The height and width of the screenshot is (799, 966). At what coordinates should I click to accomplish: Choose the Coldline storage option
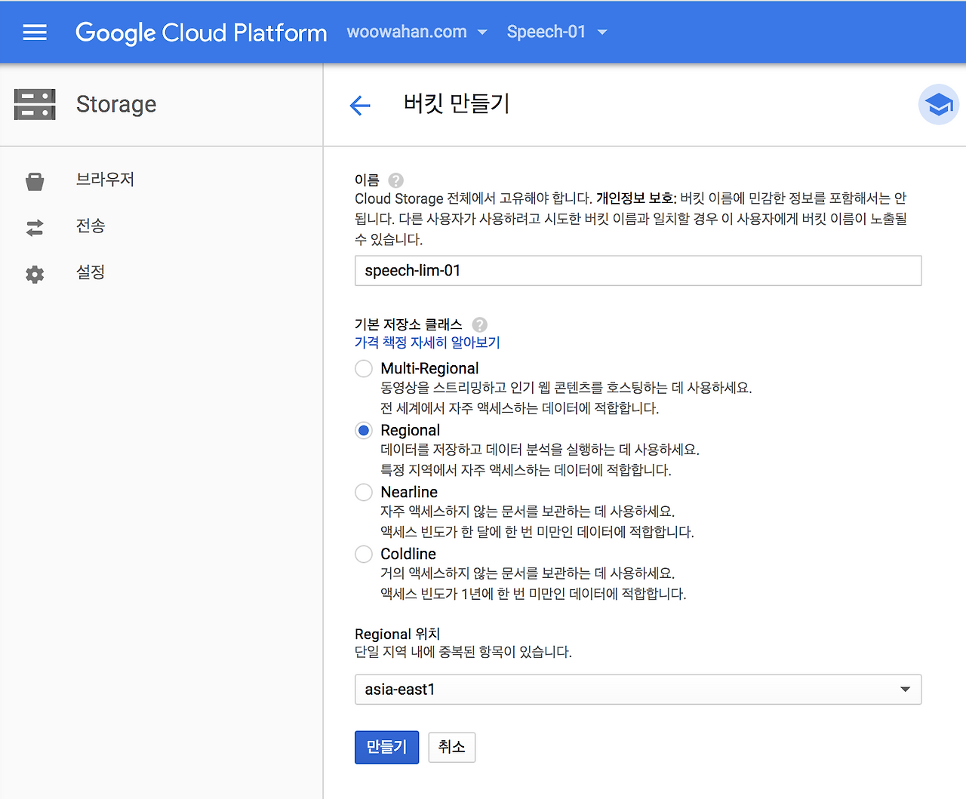363,554
